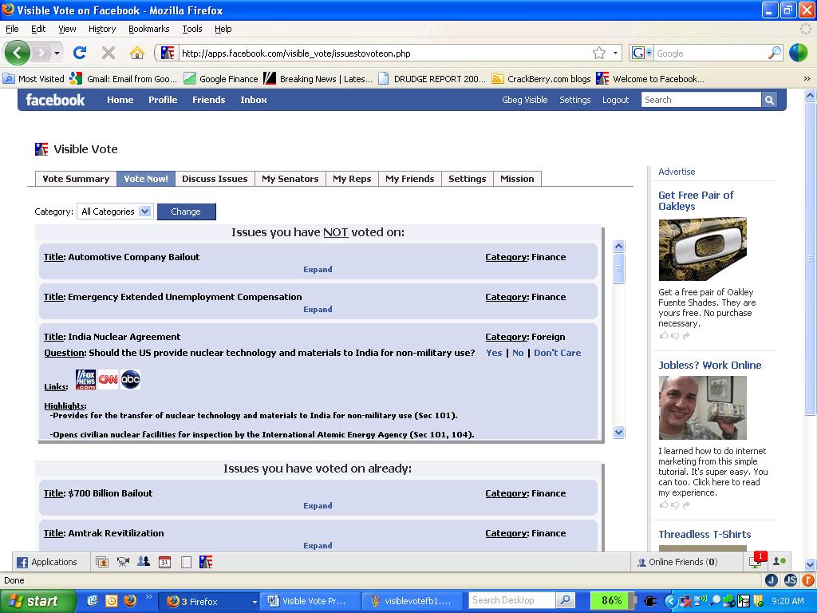The width and height of the screenshot is (817, 613).
Task: Open the photos icon in Facebook bottom bar
Action: coord(102,562)
